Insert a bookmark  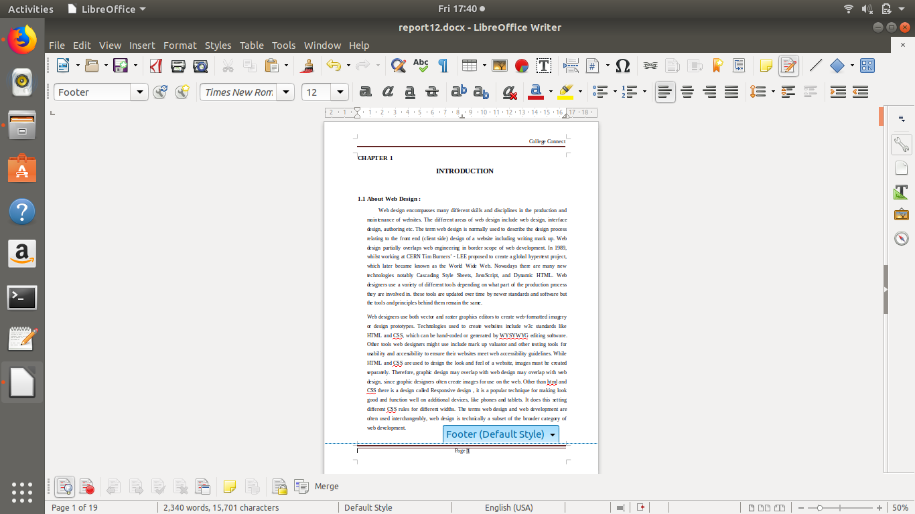(717, 65)
